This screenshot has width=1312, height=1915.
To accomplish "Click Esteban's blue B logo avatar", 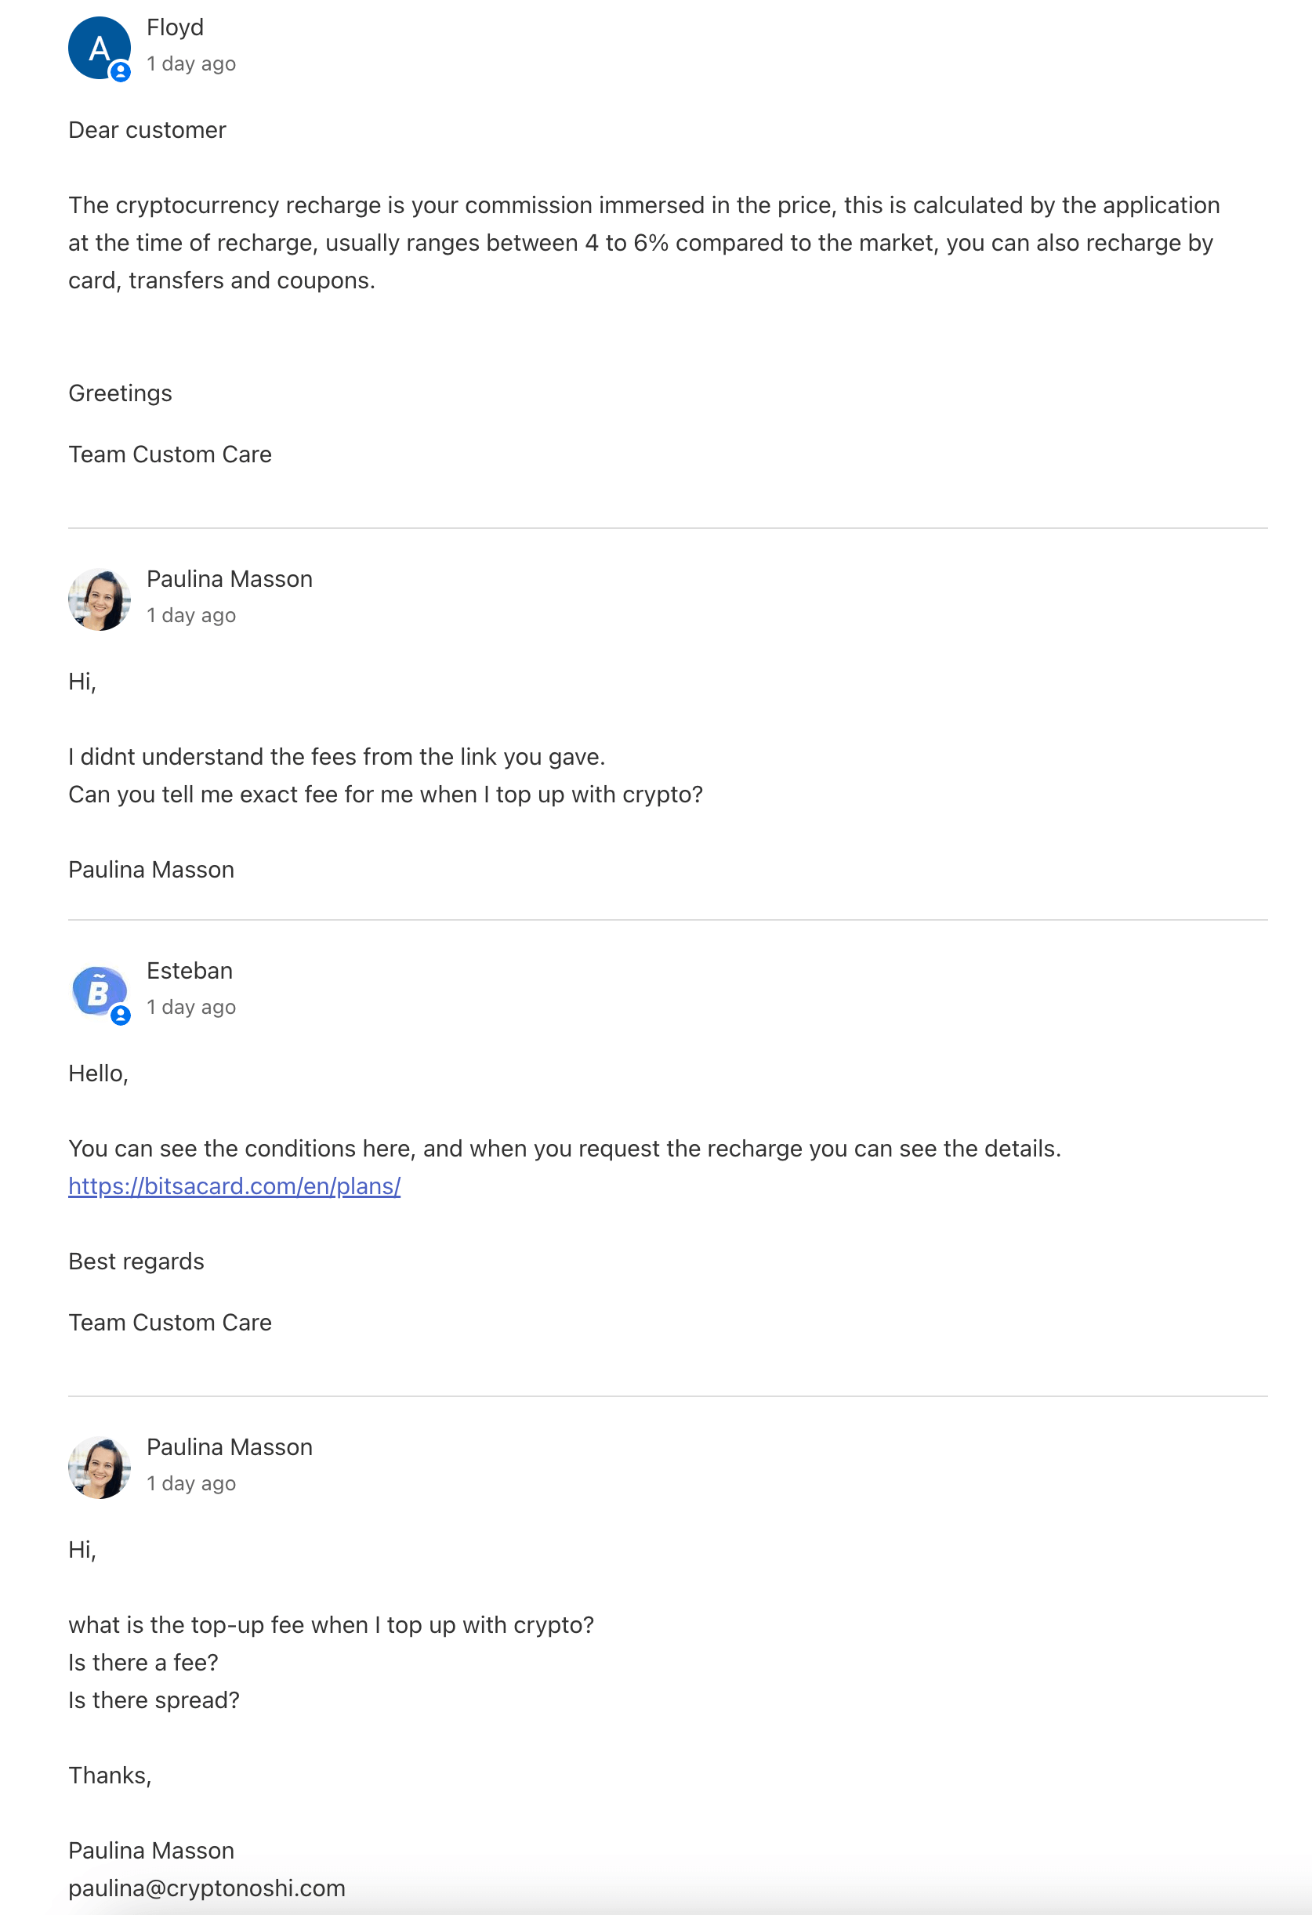I will 99,991.
